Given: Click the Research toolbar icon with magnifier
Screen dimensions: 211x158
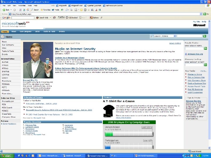Looking at the screenshot, I should tap(92, 10).
